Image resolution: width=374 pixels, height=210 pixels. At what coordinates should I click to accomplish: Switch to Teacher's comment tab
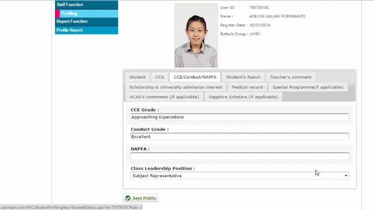click(290, 77)
